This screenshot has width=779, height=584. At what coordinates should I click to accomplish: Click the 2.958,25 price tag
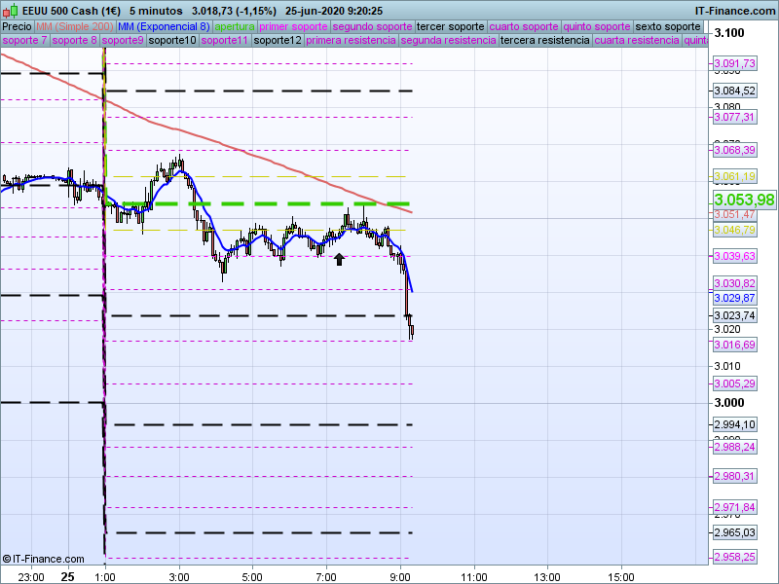click(735, 557)
